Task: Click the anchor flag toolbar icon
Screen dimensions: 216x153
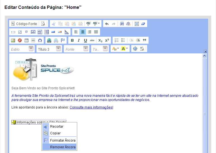Action: [63, 40]
